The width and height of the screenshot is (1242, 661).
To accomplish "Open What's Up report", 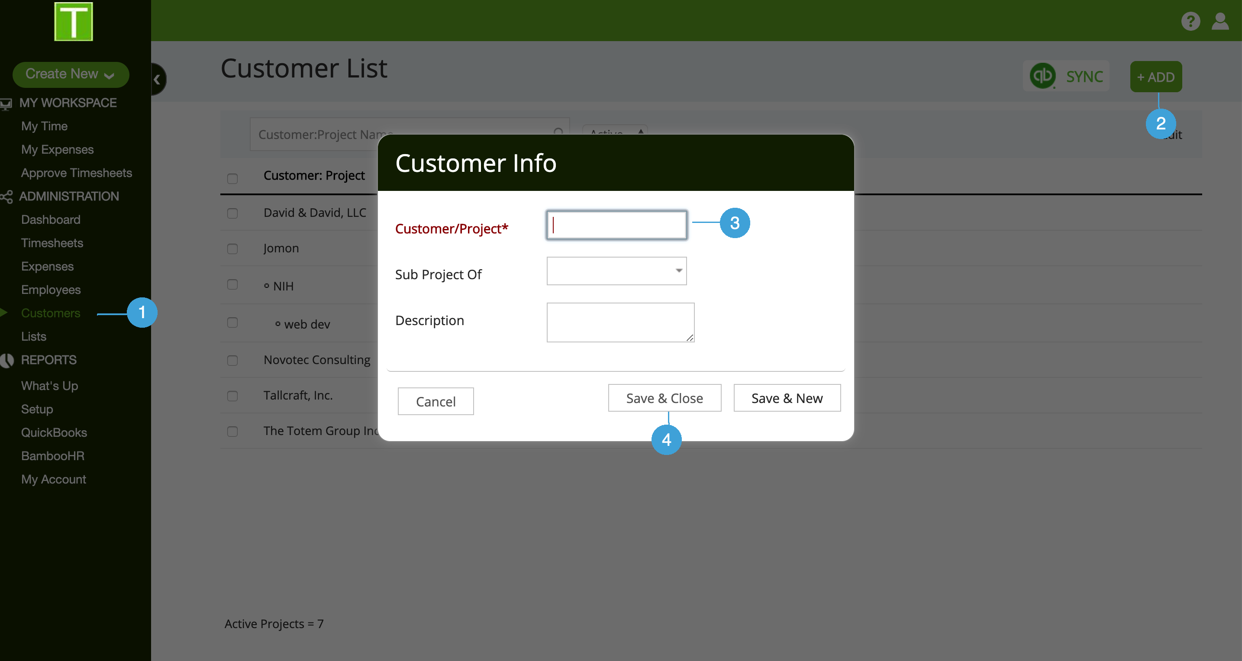I will pyautogui.click(x=50, y=386).
